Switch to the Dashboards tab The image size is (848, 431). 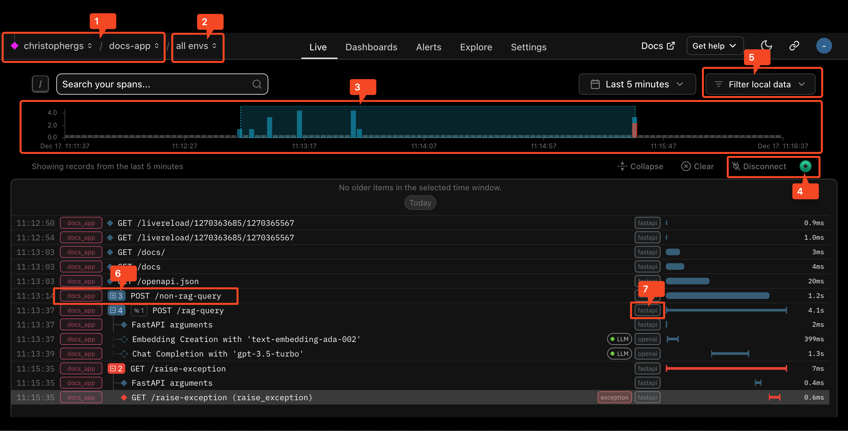[x=371, y=47]
